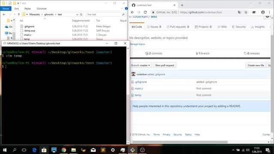Sort by Değiştirme tarihi column
This screenshot has height=154, width=274.
[x=81, y=21]
